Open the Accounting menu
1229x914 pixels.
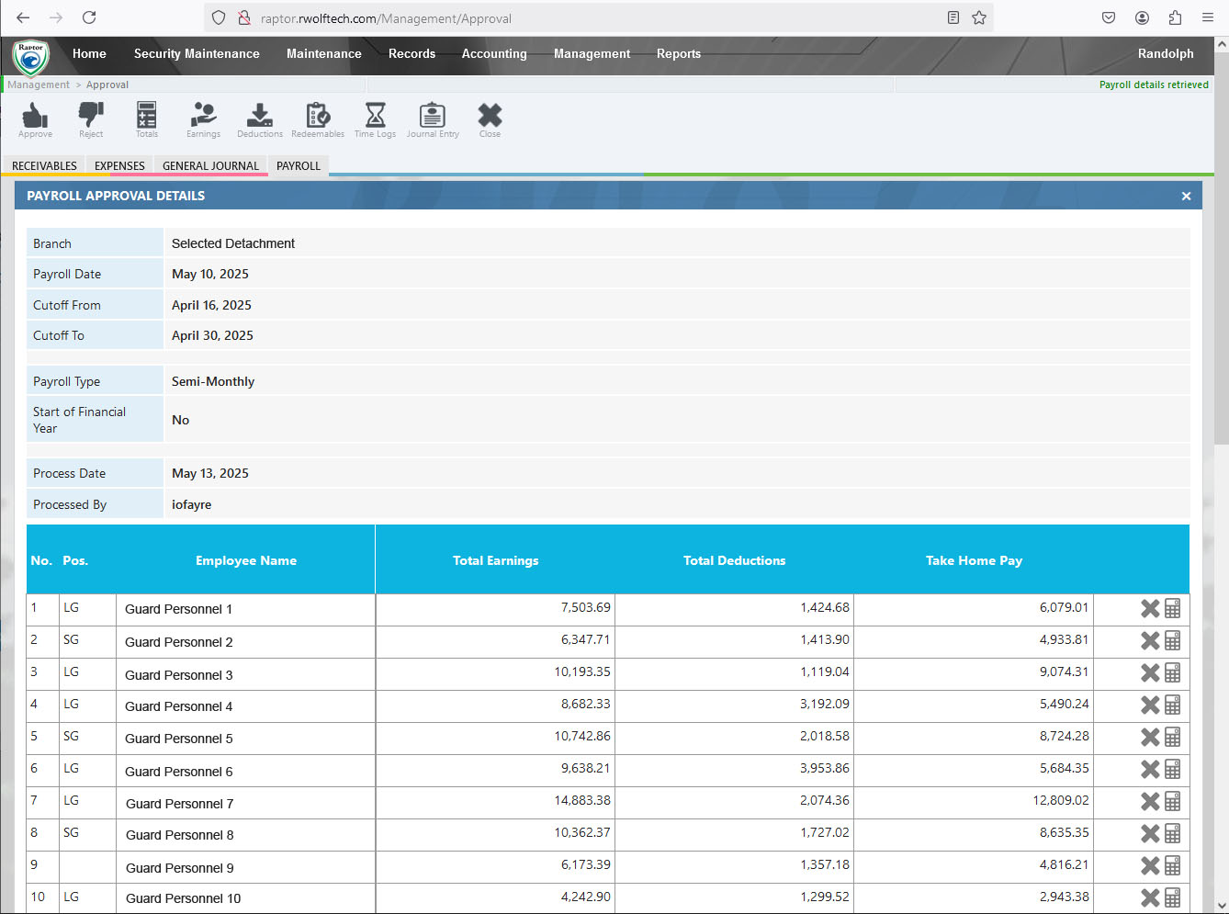coord(494,54)
